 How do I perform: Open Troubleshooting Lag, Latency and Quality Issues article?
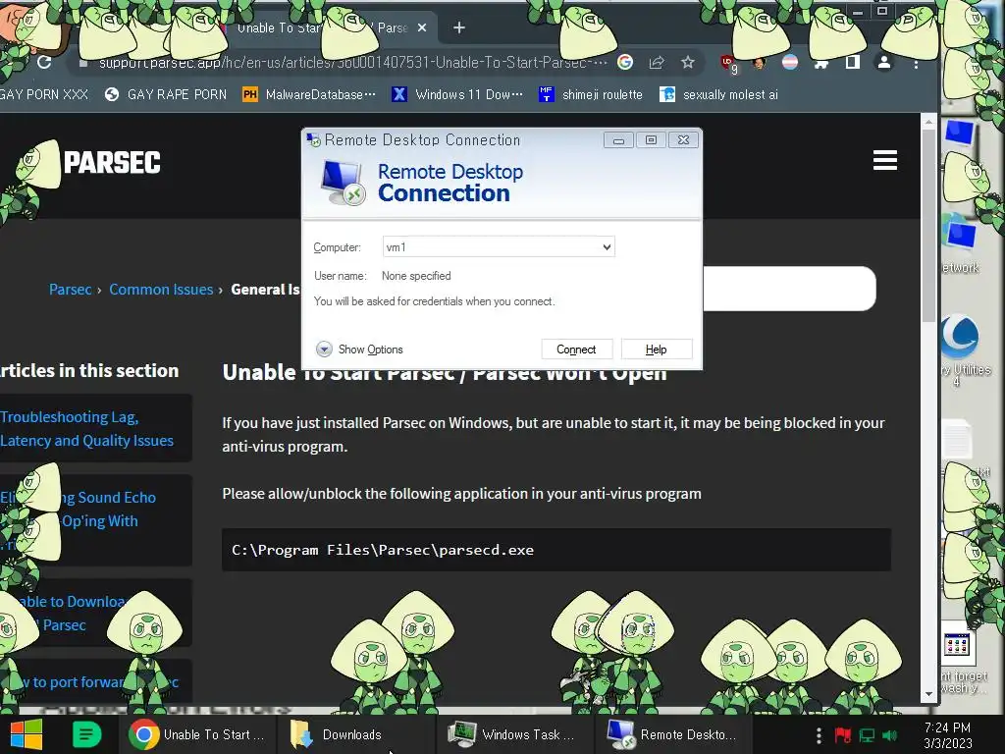86,428
